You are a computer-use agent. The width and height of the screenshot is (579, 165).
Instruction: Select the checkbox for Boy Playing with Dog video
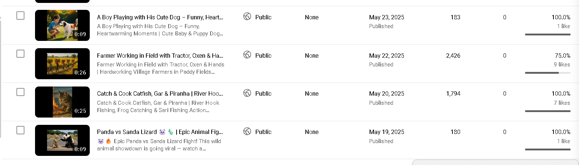pyautogui.click(x=20, y=15)
